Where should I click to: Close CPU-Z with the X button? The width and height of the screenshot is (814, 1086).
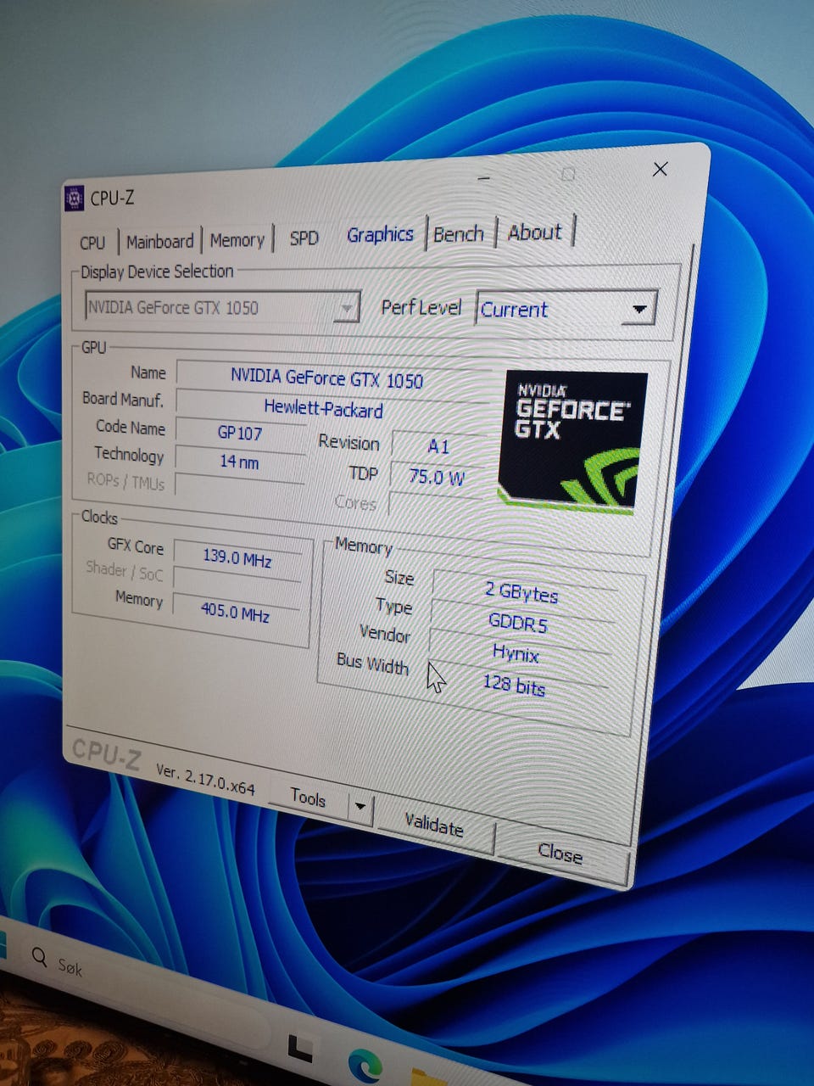660,169
